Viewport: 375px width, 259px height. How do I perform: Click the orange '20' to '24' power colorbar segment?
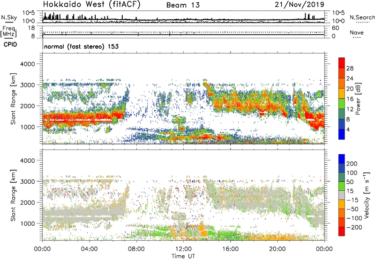pos(342,83)
